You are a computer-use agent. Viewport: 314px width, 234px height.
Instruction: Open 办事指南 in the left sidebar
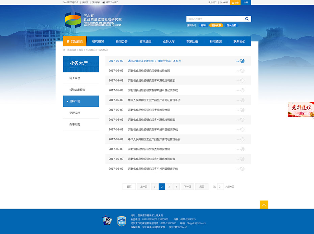point(75,124)
